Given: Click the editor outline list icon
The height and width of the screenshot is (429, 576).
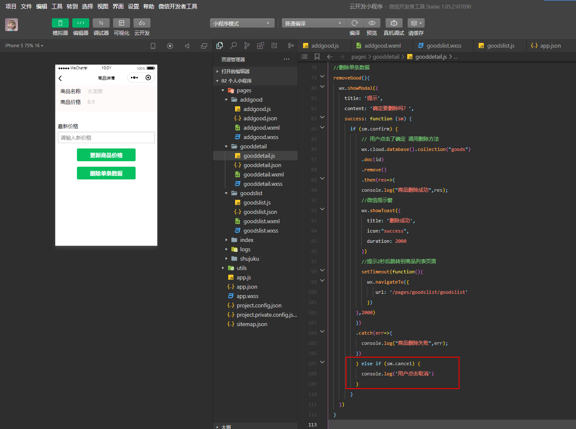Looking at the screenshot, I should pos(304,57).
